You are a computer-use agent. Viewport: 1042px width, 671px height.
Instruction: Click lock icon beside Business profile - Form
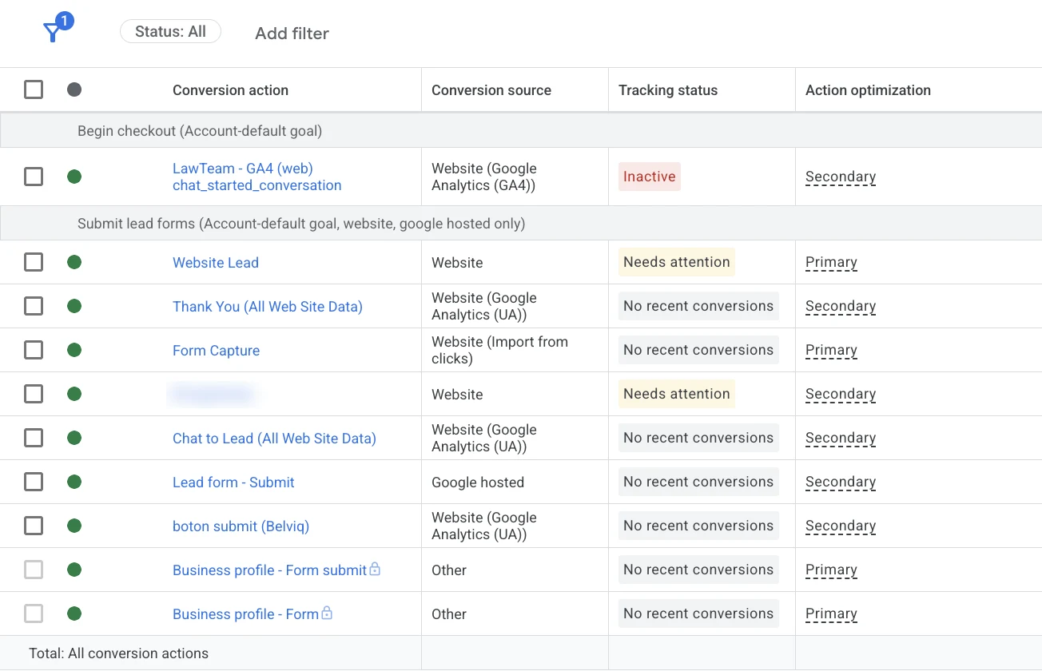327,613
